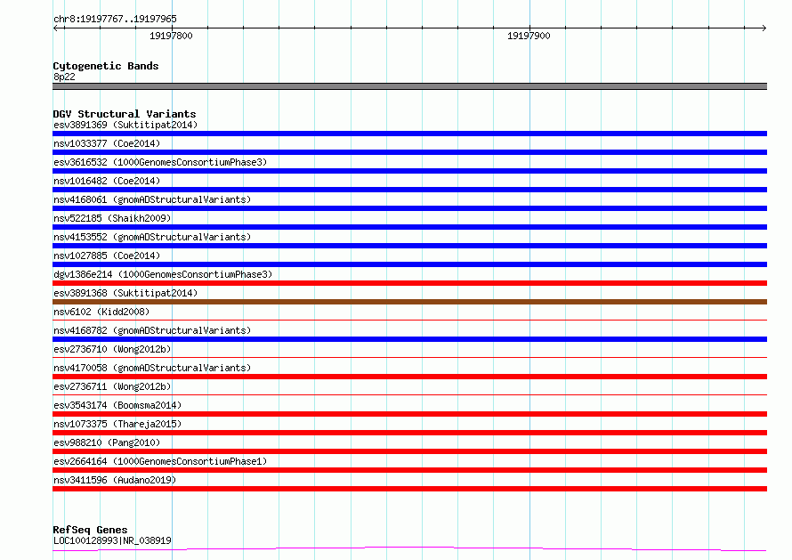The width and height of the screenshot is (792, 560).
Task: Open variant dgv1386e214 (1000GenomesConsortiumPhase3)
Action: click(163, 274)
